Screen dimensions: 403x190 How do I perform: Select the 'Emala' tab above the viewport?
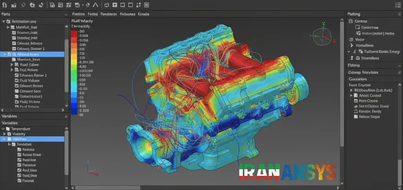point(143,14)
